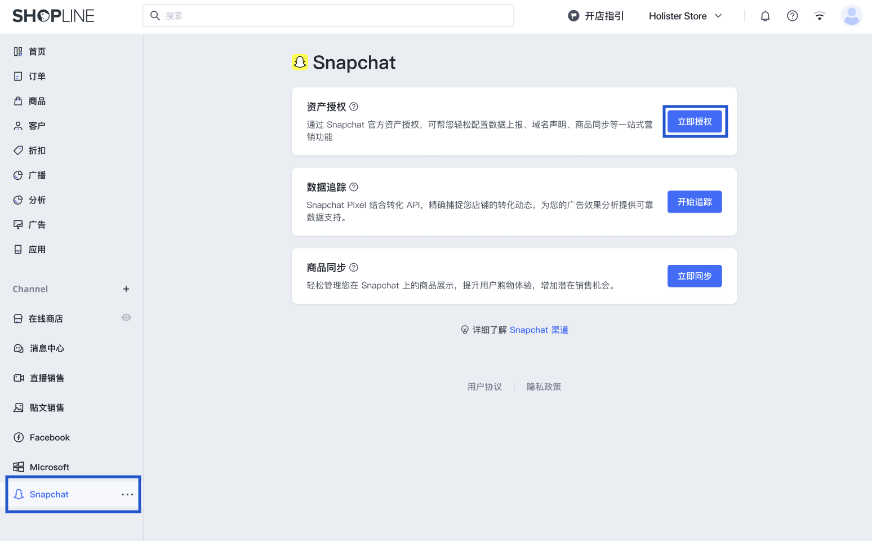Click the 客户 person icon
This screenshot has width=872, height=541.
click(x=18, y=126)
